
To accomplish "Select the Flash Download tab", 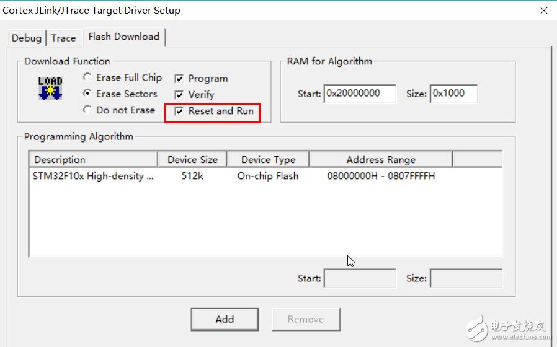I will click(x=124, y=37).
